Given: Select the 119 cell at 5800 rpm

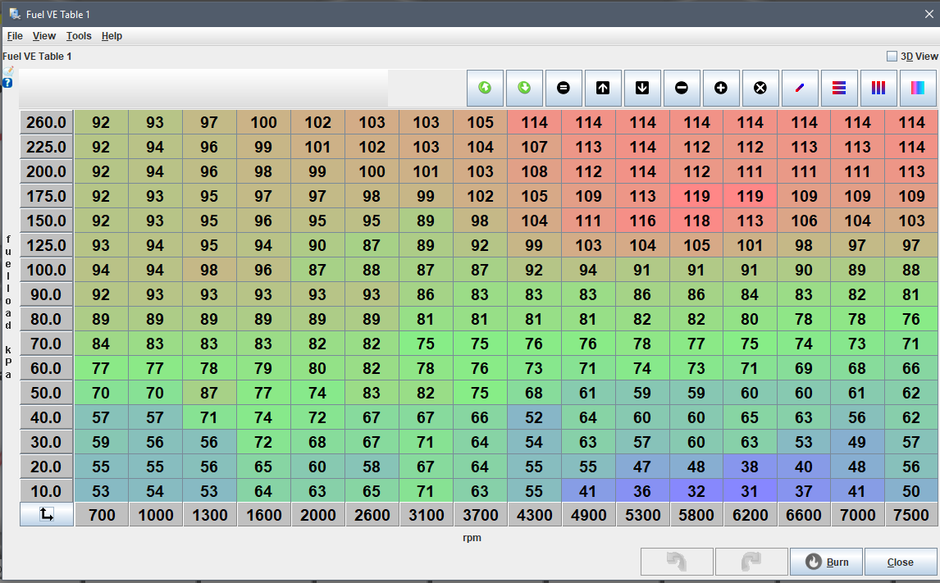Looking at the screenshot, I should (x=696, y=196).
